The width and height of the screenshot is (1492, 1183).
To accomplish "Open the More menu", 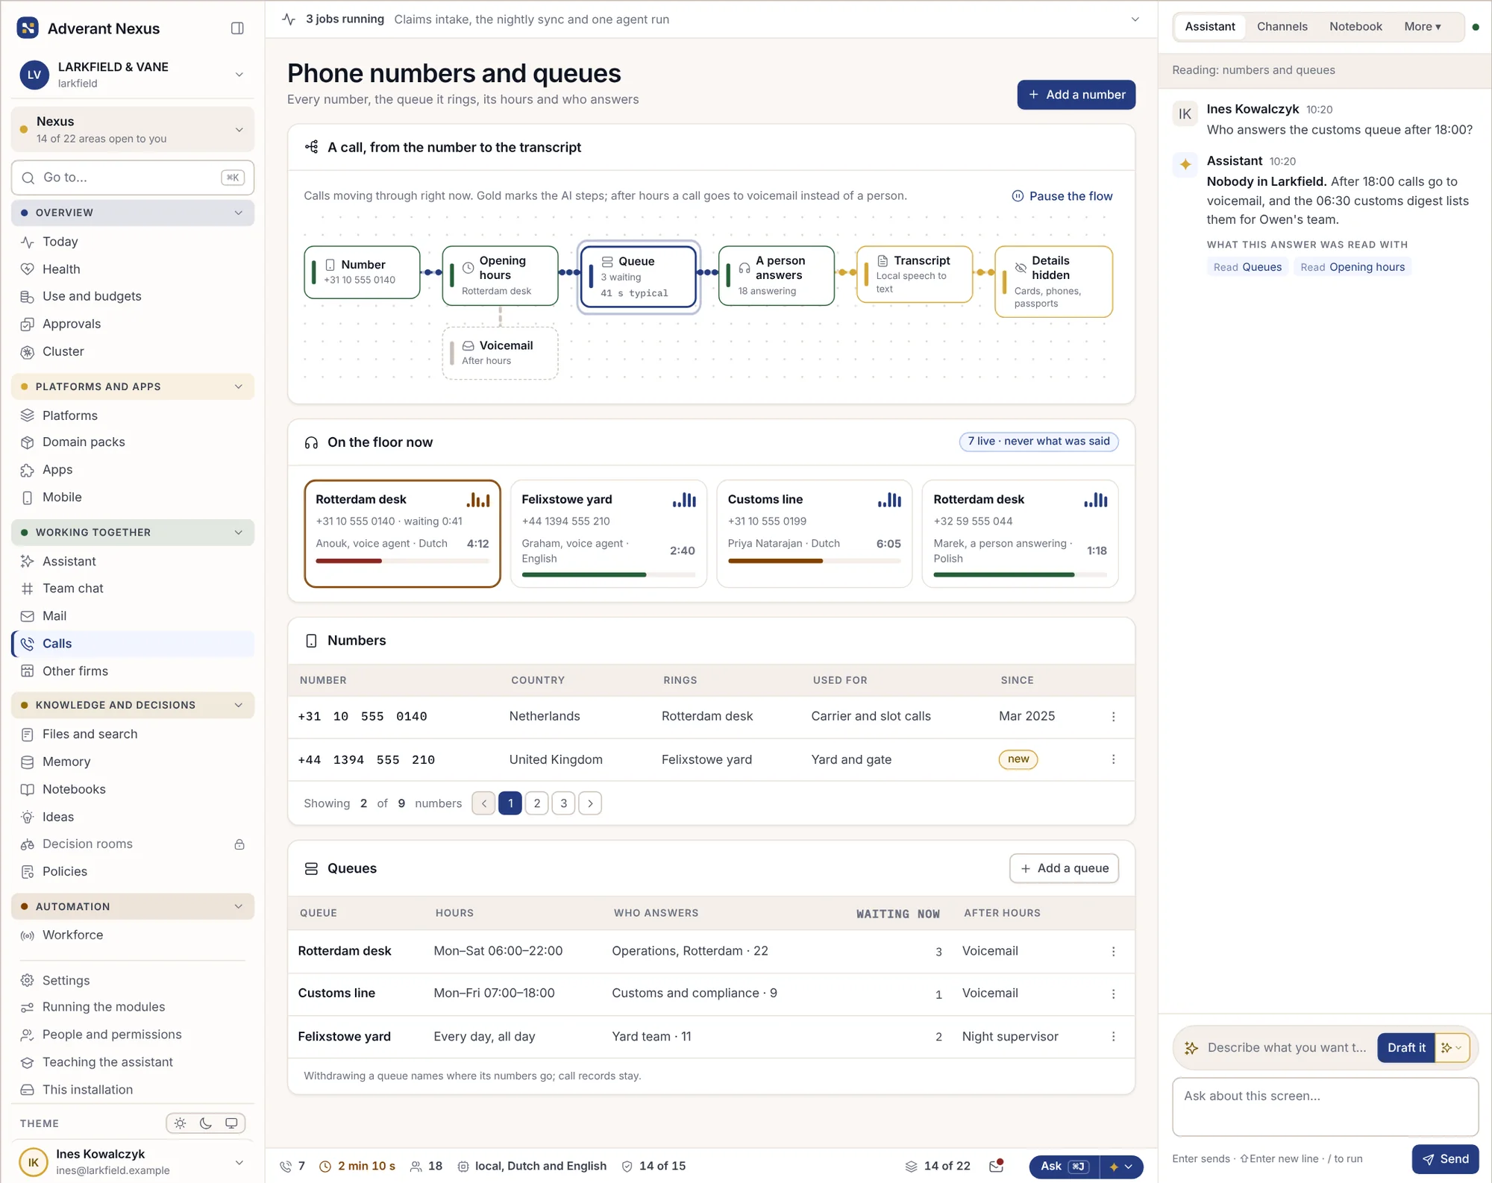I will 1422,27.
